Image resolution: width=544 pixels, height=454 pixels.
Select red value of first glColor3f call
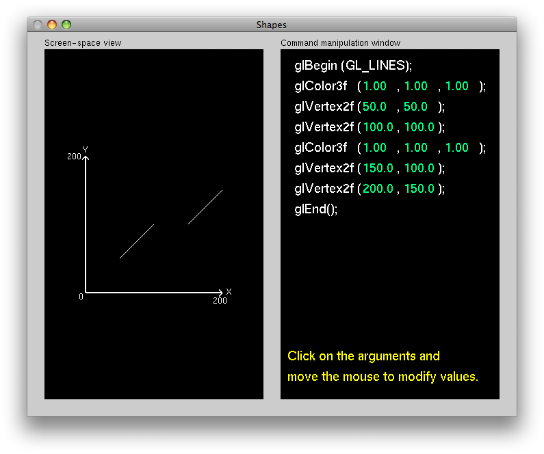click(x=374, y=86)
